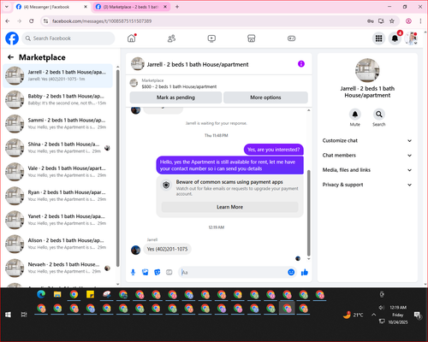The height and width of the screenshot is (342, 428).
Task: Open Sticky Notes from the taskbar
Action: (90, 294)
